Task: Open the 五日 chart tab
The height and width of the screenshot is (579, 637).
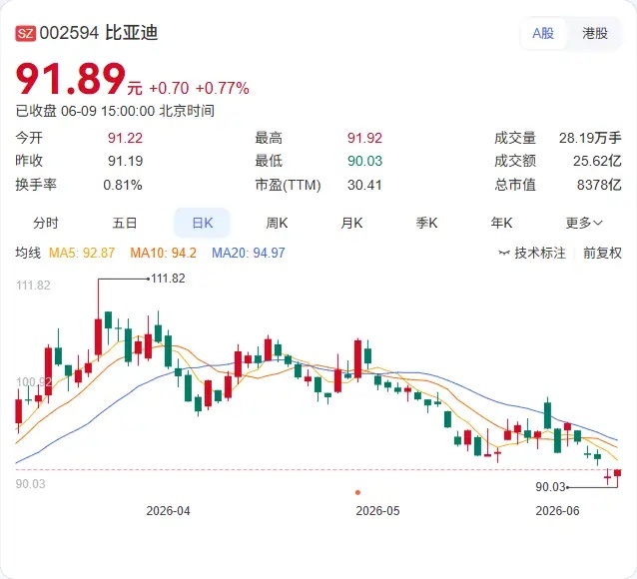Action: (x=125, y=223)
